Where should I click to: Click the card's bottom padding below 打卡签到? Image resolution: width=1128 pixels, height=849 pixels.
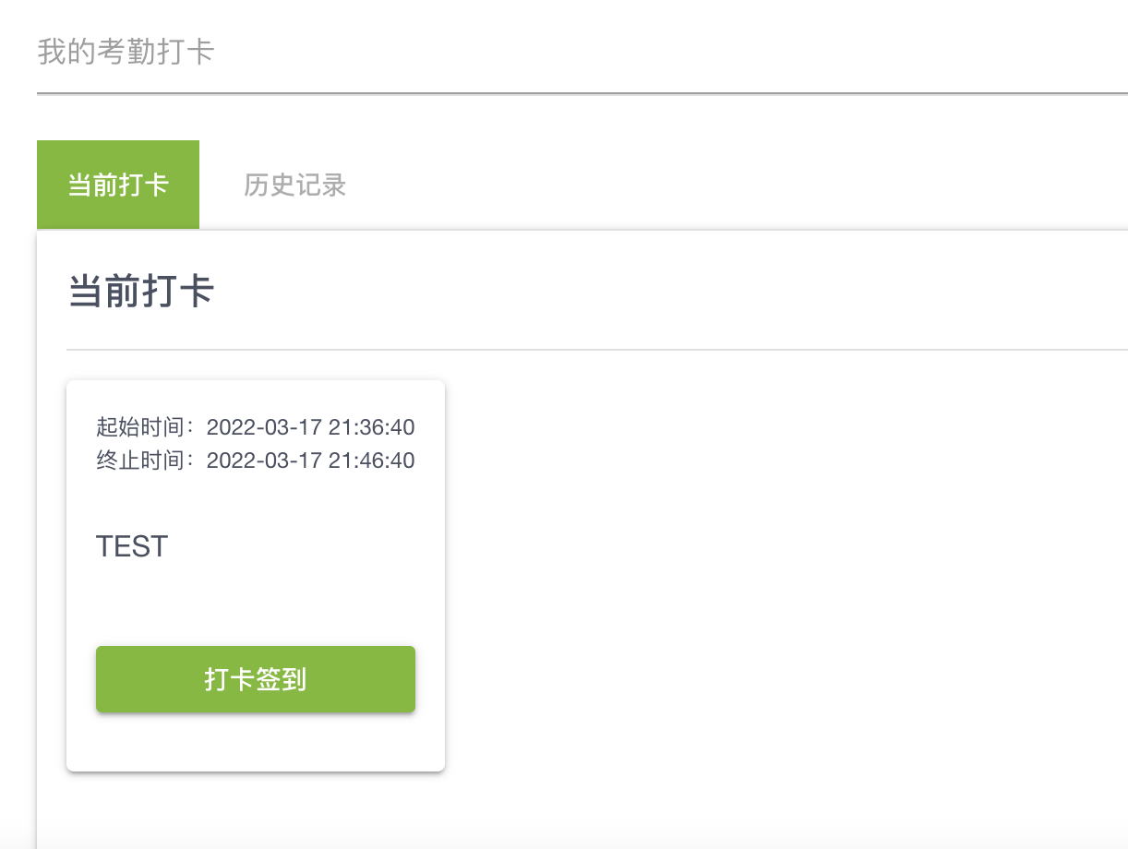coord(255,742)
